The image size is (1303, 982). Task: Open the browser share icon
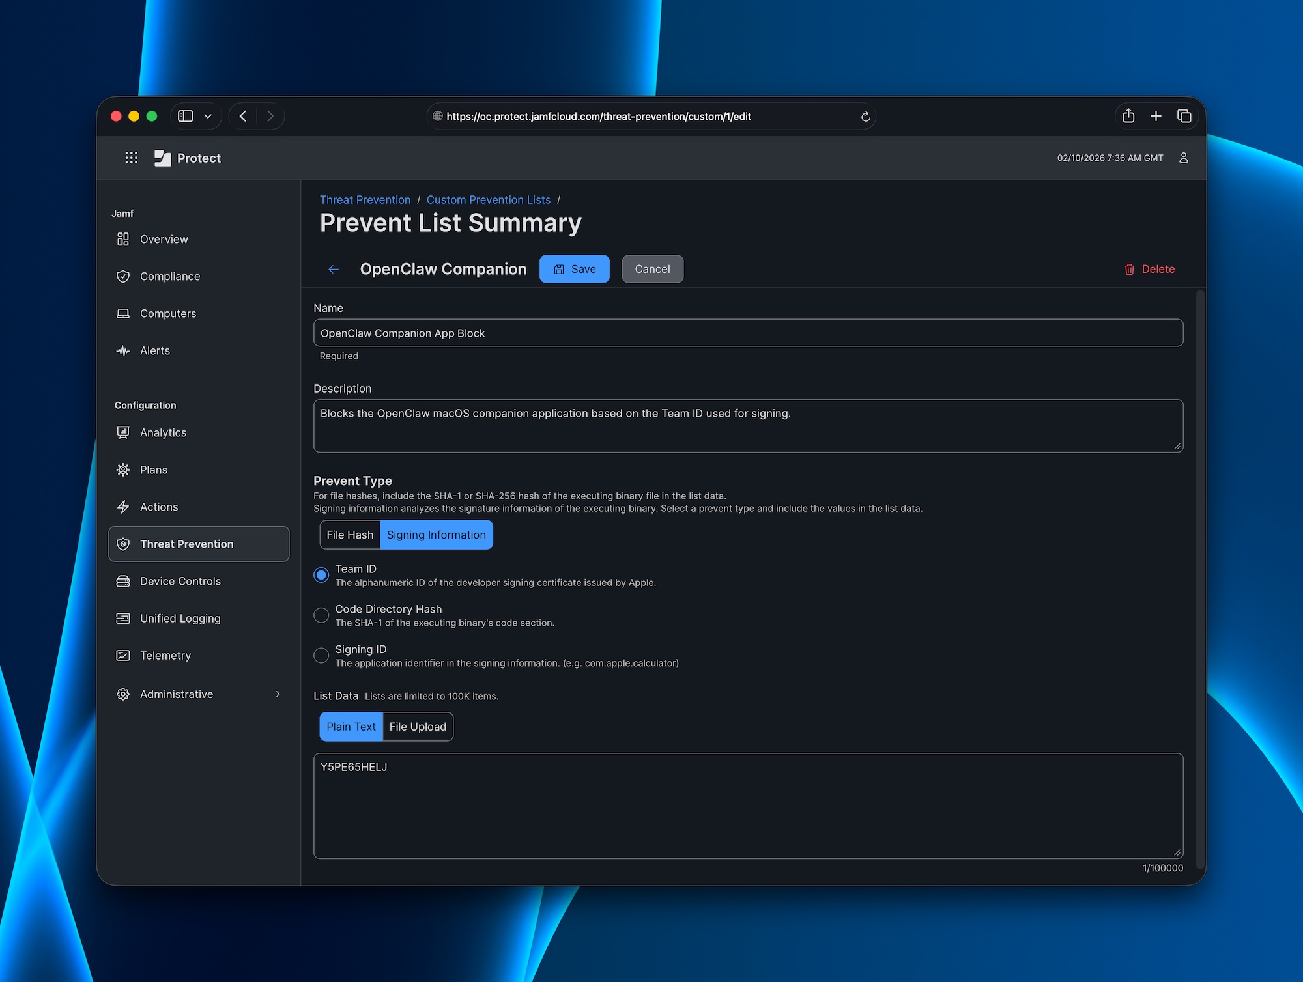coord(1128,116)
